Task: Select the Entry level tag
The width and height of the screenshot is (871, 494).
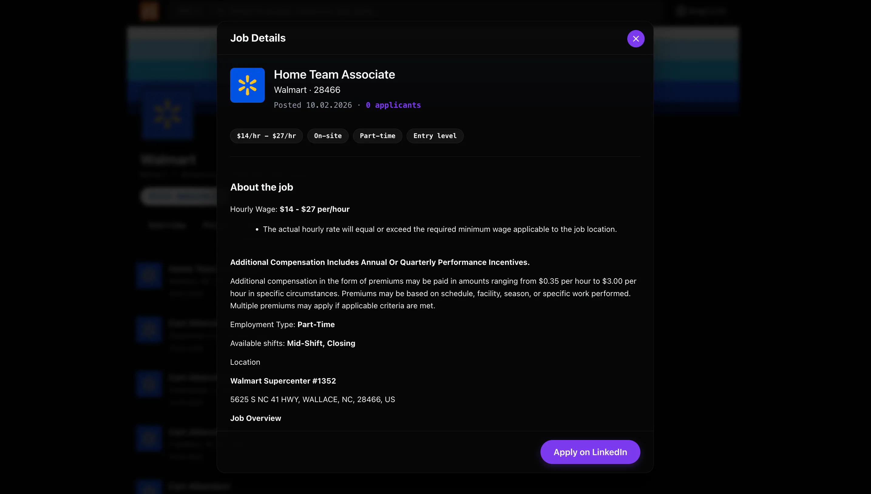Action: (x=435, y=136)
